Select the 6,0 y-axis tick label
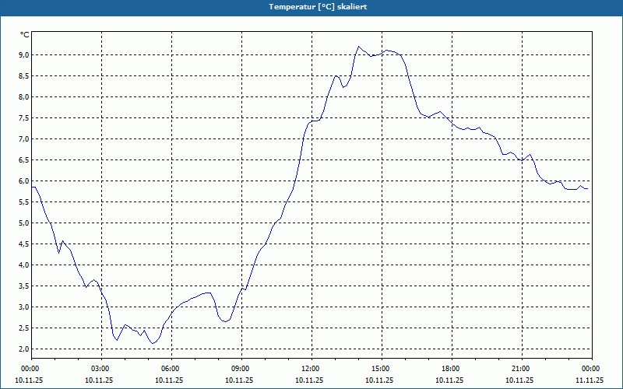Viewport: 623px width, 389px height. pos(24,181)
